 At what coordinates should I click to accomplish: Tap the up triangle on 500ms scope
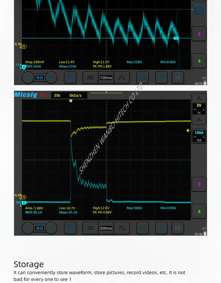coord(28,228)
